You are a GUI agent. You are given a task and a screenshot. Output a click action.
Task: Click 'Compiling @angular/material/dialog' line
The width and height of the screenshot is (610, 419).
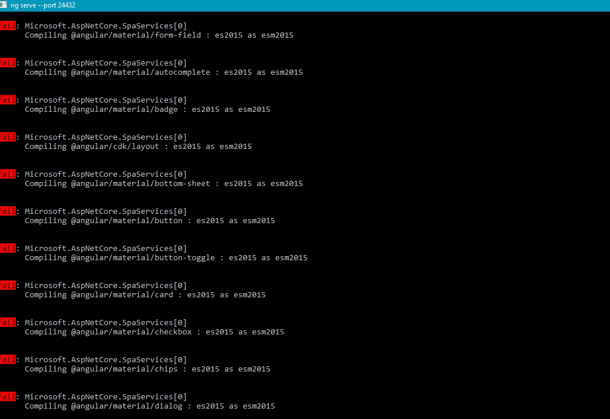click(150, 406)
